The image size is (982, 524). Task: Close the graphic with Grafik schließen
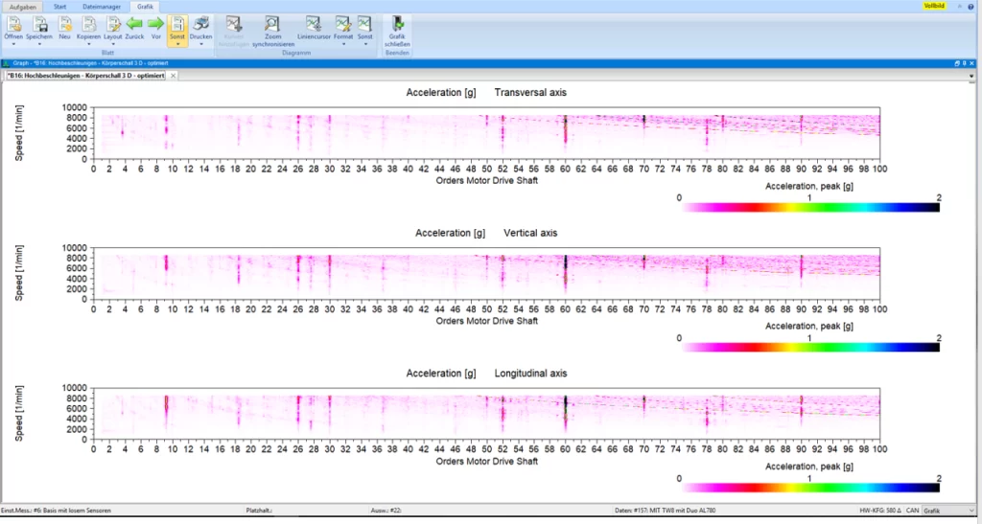pyautogui.click(x=397, y=23)
